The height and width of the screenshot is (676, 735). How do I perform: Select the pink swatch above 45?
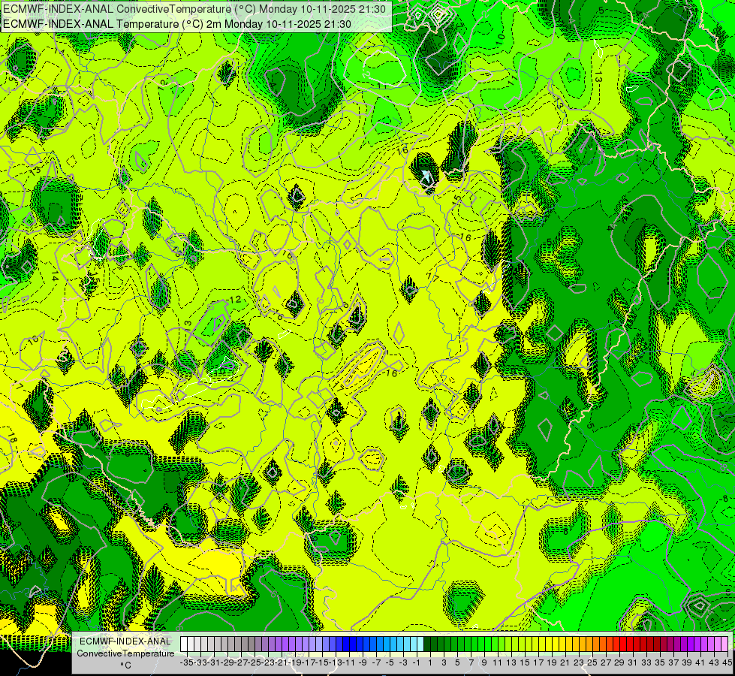tap(724, 644)
